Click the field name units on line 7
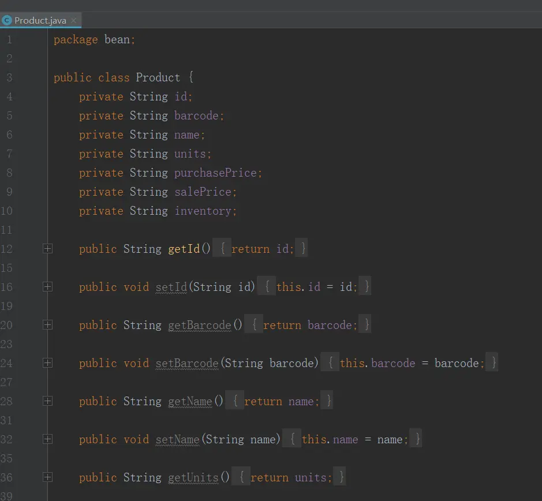 (x=190, y=154)
